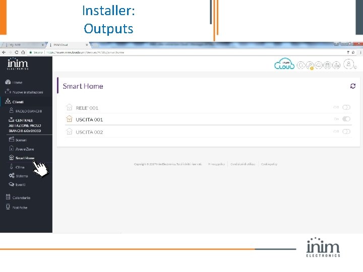This screenshot has width=363, height=272.
Task: Open Eventi in the sidebar
Action: [x=17, y=184]
